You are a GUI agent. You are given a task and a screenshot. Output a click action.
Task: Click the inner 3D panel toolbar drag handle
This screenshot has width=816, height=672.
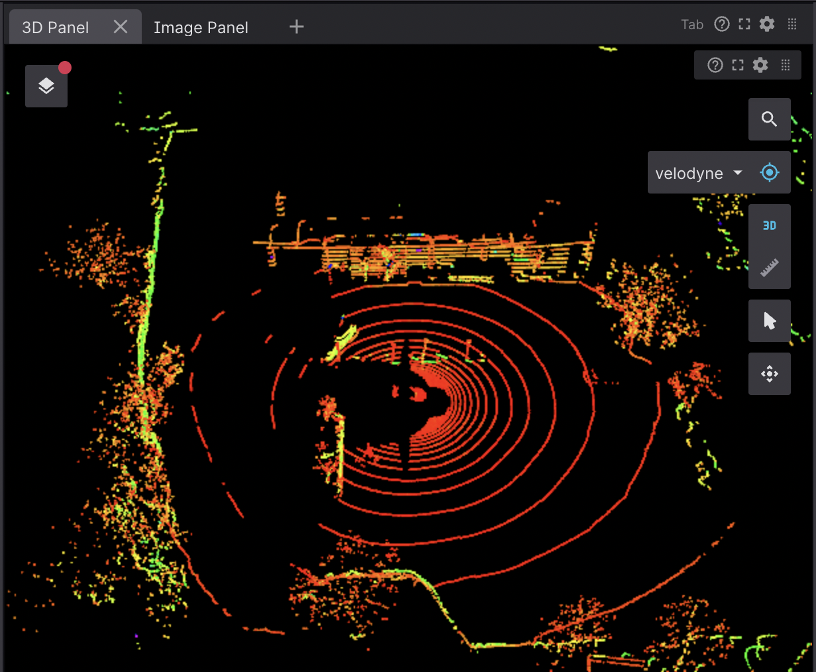tap(786, 65)
